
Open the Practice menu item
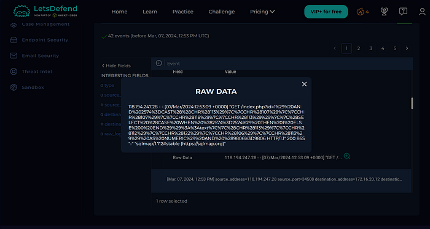coord(182,12)
